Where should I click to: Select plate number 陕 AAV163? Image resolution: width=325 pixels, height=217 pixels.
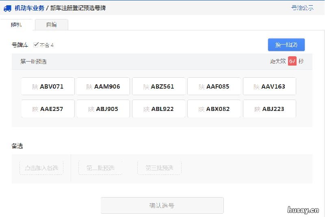coord(269,86)
